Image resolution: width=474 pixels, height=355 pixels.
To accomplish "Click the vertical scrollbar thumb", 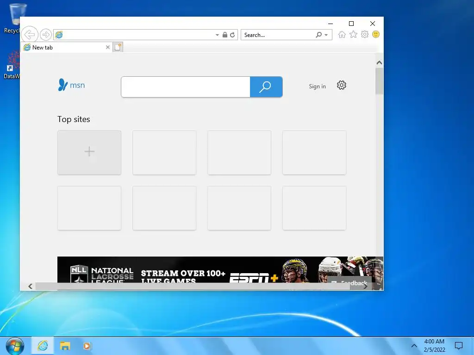I will [379, 81].
